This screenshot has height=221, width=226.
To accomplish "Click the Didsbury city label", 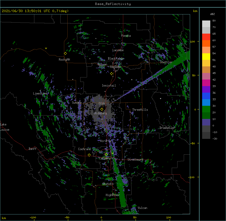I will tap(100, 113).
